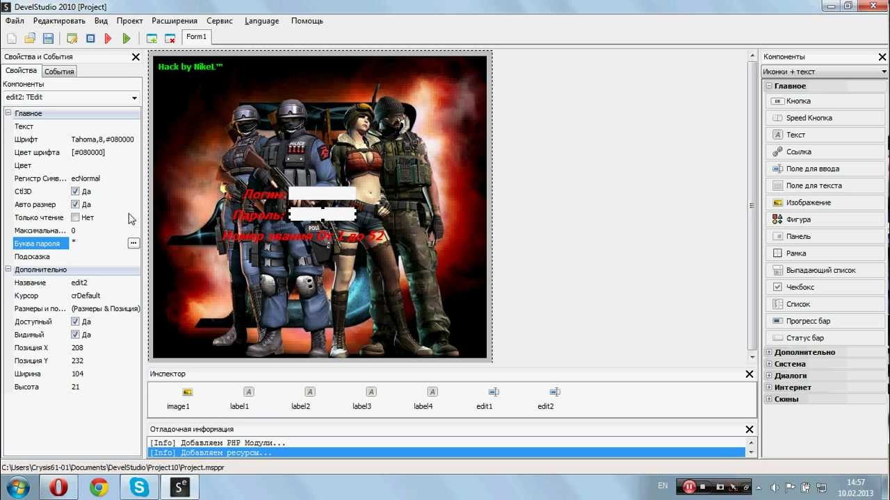This screenshot has width=890, height=500.
Task: Click the Delete form icon with red X
Action: 170,38
